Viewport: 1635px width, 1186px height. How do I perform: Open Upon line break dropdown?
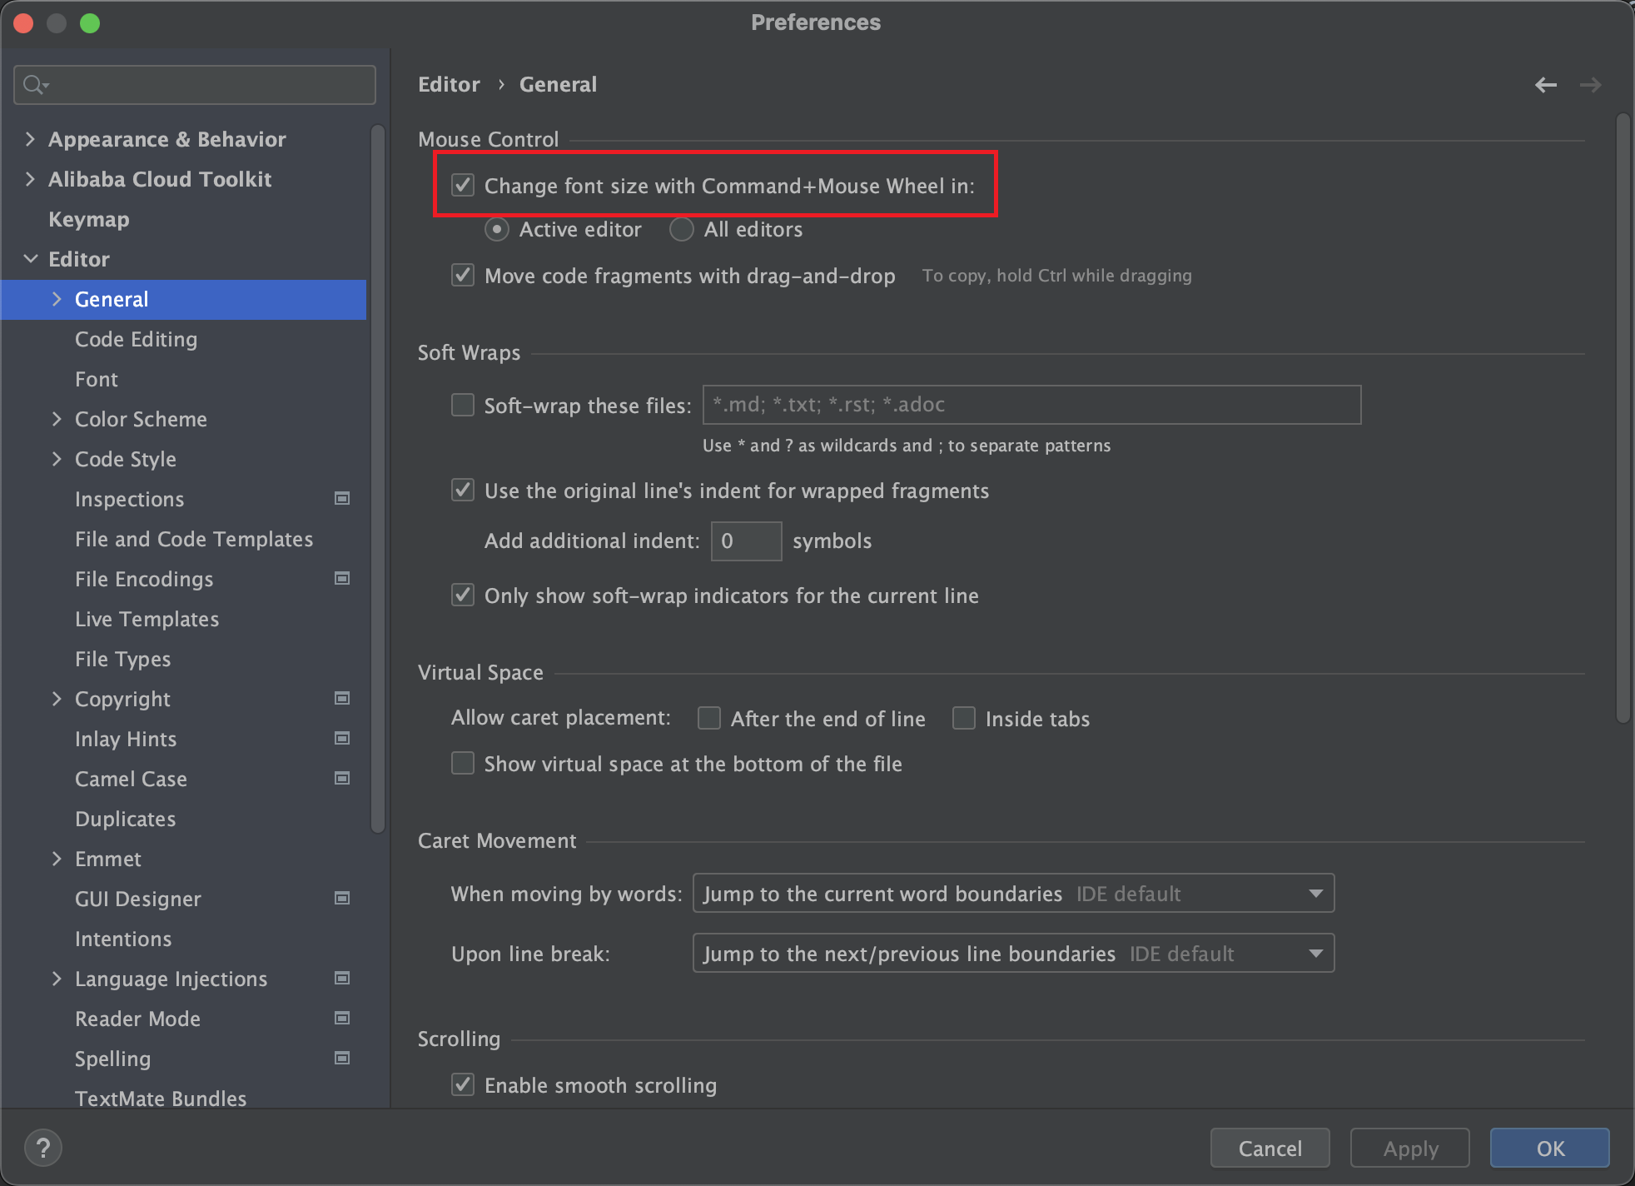1013,953
